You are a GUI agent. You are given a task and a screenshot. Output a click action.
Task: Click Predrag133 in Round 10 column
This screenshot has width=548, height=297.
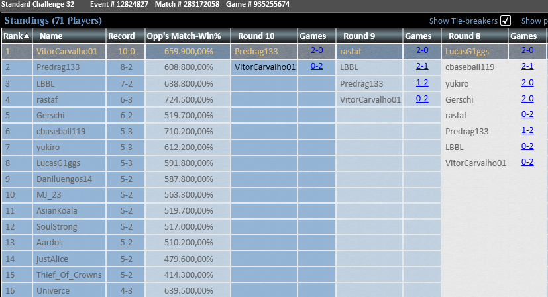click(x=256, y=52)
